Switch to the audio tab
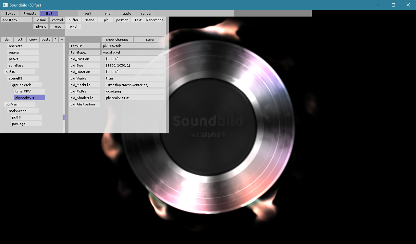Screen dimensions: 416x244 pyautogui.click(x=127, y=13)
